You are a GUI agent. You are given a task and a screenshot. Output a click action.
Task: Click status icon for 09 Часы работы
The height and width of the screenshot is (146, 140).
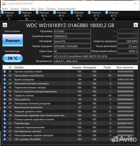pyautogui.click(x=5, y=99)
